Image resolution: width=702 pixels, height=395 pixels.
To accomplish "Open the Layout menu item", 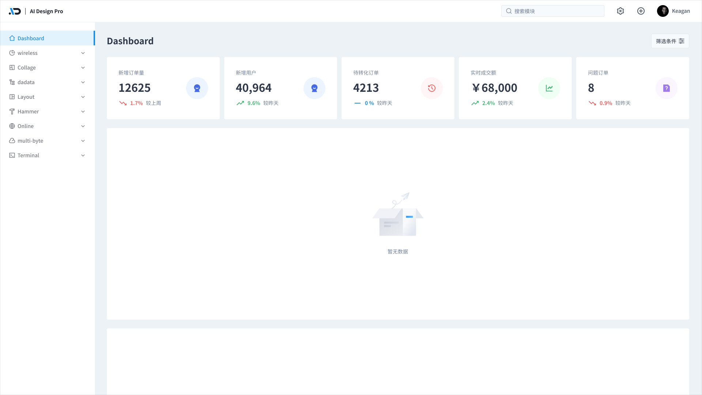I will [26, 97].
